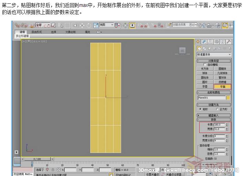Click the Plane001 name field
This screenshot has height=176, width=249.
pos(211,98)
